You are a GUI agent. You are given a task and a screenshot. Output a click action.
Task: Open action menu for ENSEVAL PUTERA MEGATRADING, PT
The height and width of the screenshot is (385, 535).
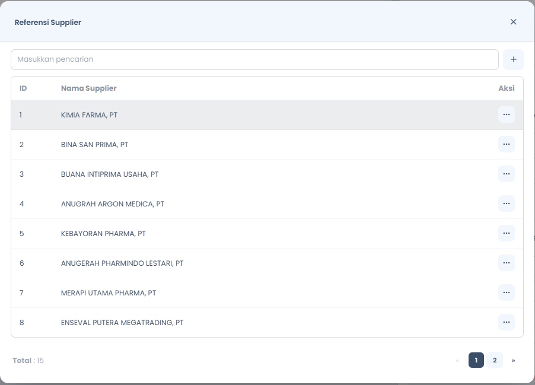pyautogui.click(x=507, y=323)
